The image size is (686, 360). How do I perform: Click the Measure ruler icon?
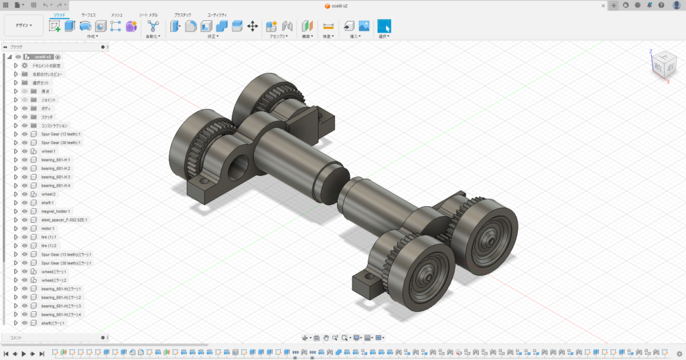pos(328,26)
